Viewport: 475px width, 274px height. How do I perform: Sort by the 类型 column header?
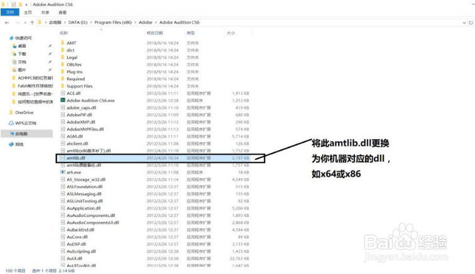pos(190,33)
